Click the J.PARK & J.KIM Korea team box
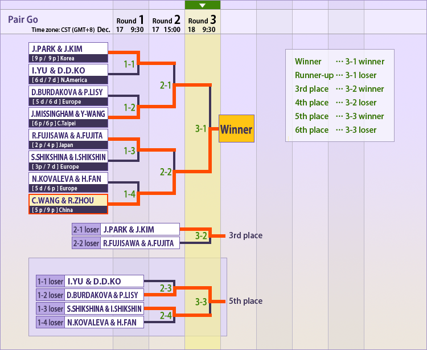Screen dimensions: 427x350 (68, 53)
